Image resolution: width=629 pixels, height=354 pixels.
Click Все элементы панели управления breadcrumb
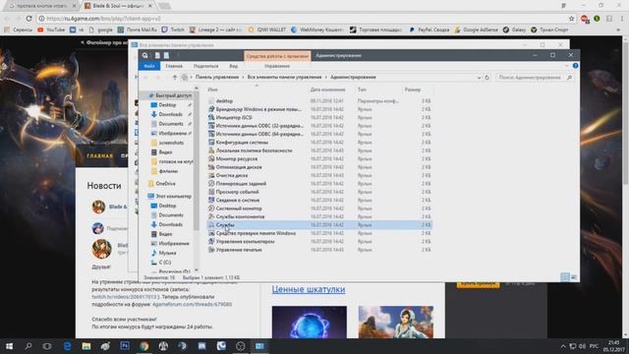tap(284, 77)
